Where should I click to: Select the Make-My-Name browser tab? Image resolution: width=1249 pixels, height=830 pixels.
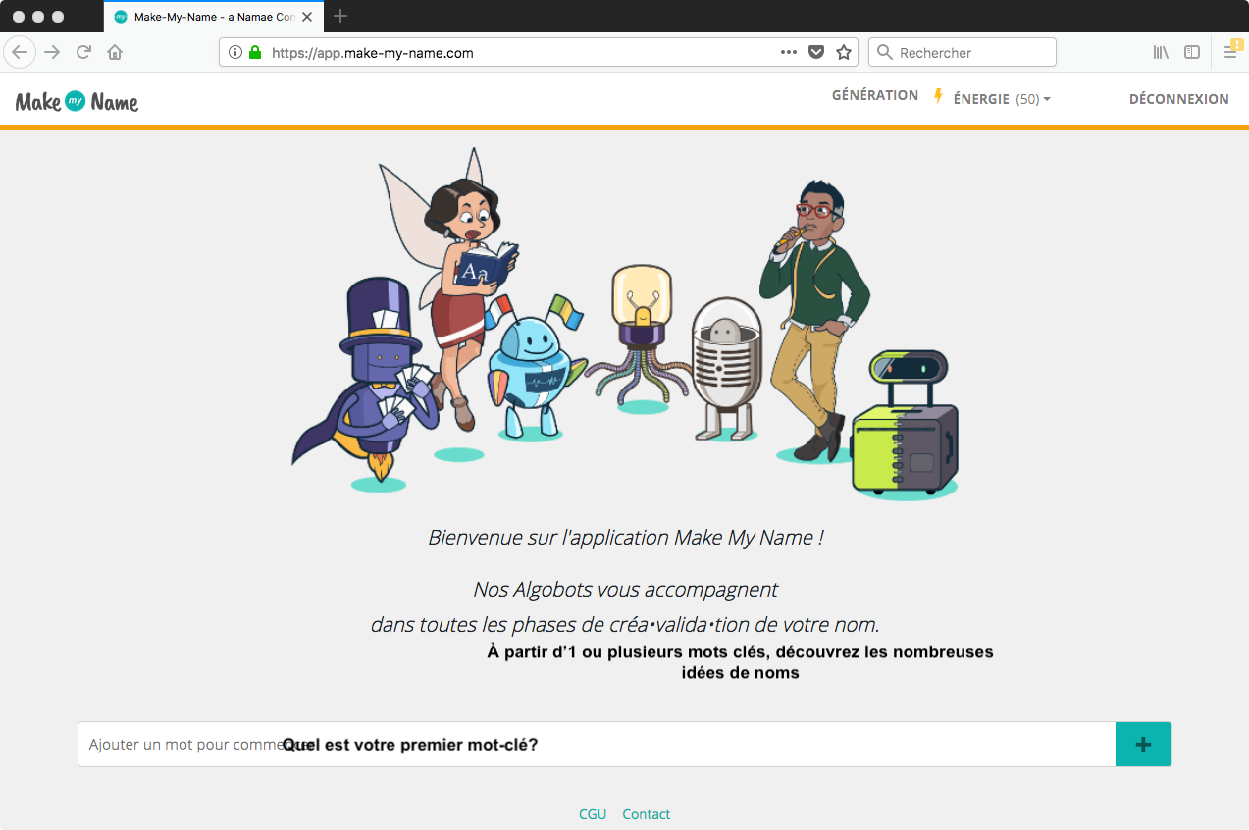[214, 17]
